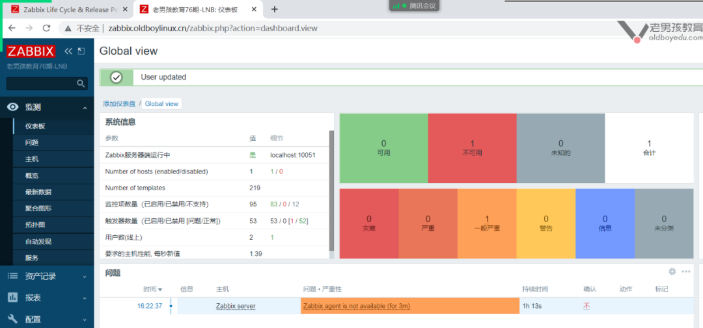Click the search magnifier icon in sidebar

81,84
